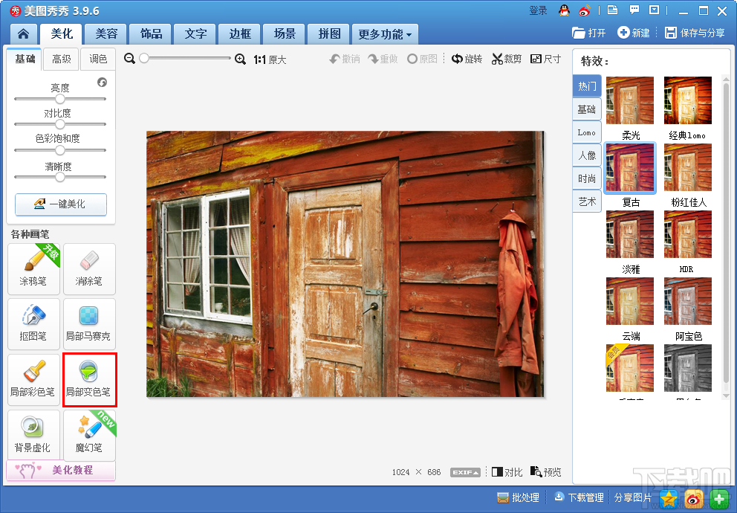Select the 人像 portrait effects category
Viewport: 737px width, 513px height.
point(587,155)
